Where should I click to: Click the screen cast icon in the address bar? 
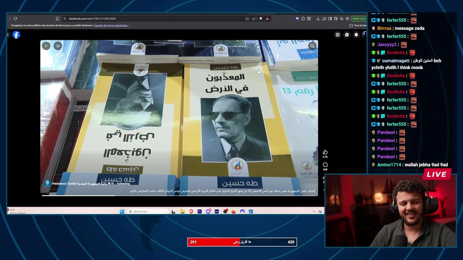(247, 18)
